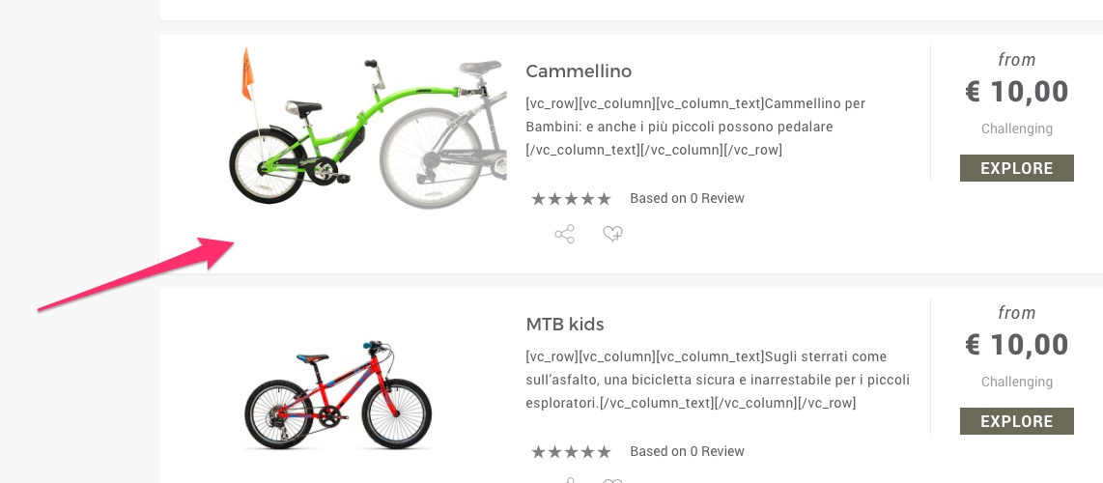Select the fifth star of Cammellino rating
The image size is (1103, 483).
click(x=604, y=199)
